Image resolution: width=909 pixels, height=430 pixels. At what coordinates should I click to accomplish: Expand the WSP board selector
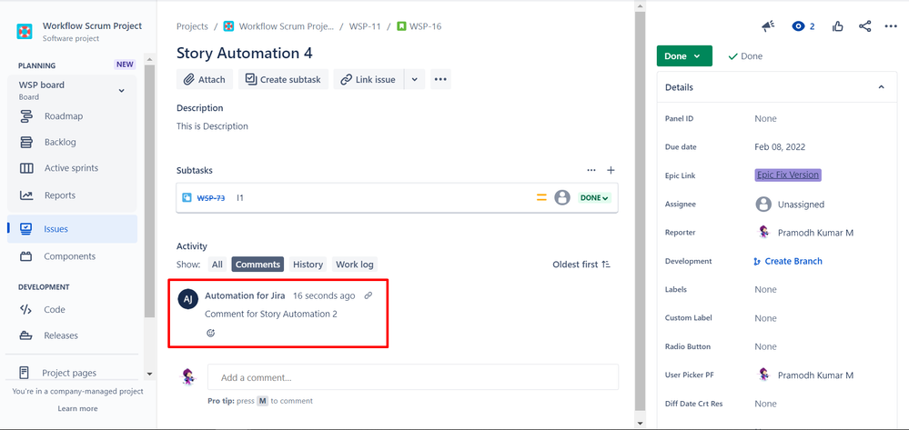click(121, 90)
